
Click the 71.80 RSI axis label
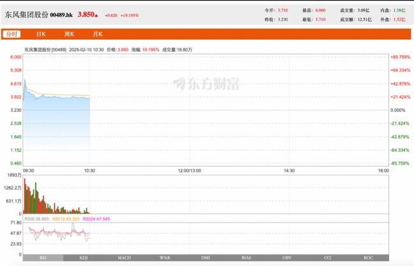tap(16, 223)
